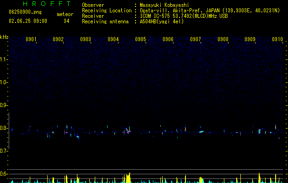Screen dimensions: 288x183
Task: Click the 0904 time marker
Action: (113, 39)
